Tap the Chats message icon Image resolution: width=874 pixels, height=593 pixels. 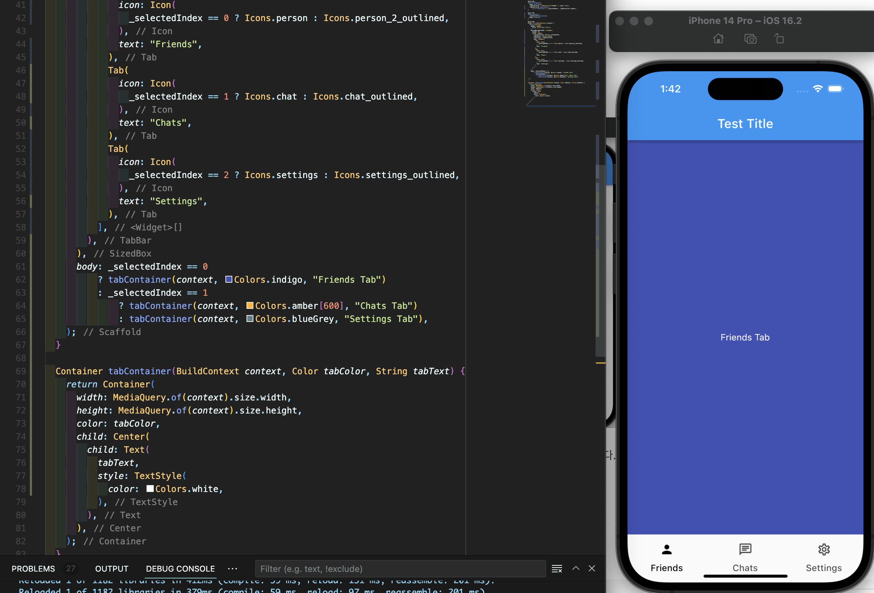745,549
